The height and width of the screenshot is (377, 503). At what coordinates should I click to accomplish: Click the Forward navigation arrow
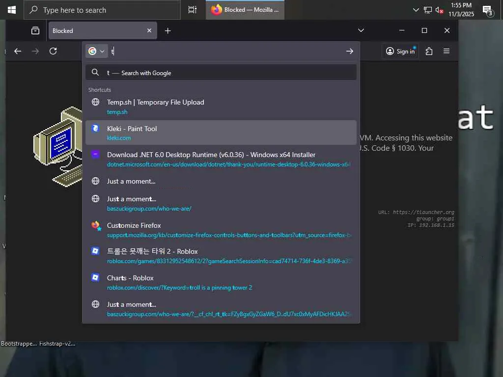tap(35, 51)
